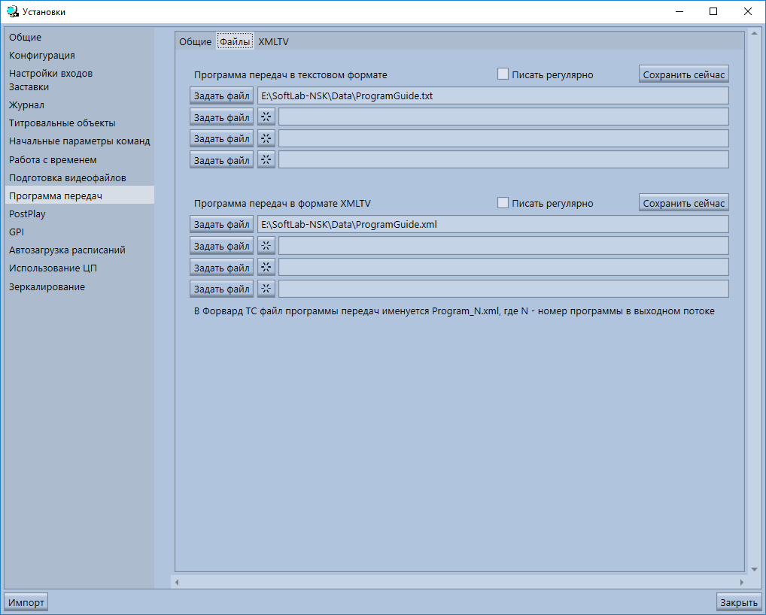The width and height of the screenshot is (766, 615).
Task: Click the Импорт button
Action: [x=26, y=603]
